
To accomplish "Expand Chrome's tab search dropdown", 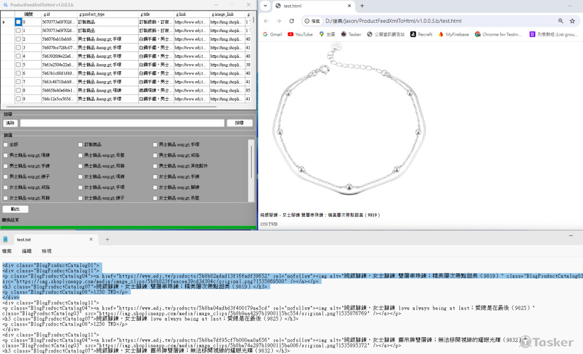I will click(x=264, y=6).
